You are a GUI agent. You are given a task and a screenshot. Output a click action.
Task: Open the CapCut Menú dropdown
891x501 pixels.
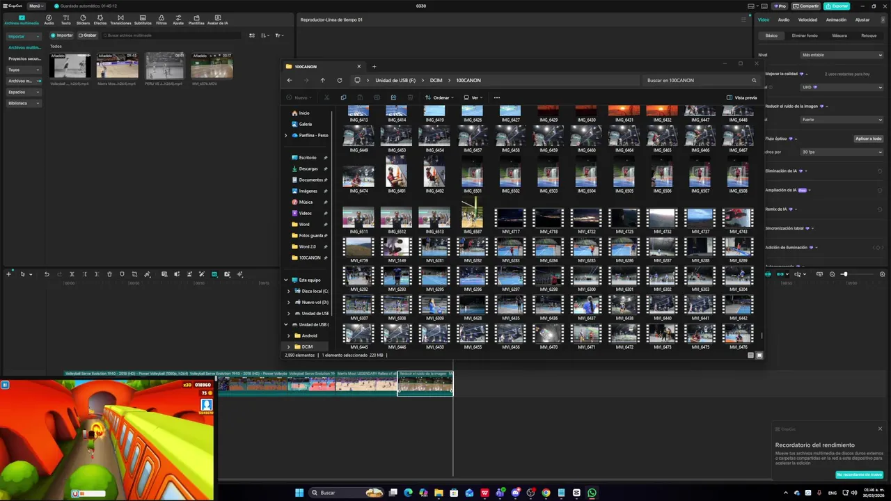[x=35, y=6]
